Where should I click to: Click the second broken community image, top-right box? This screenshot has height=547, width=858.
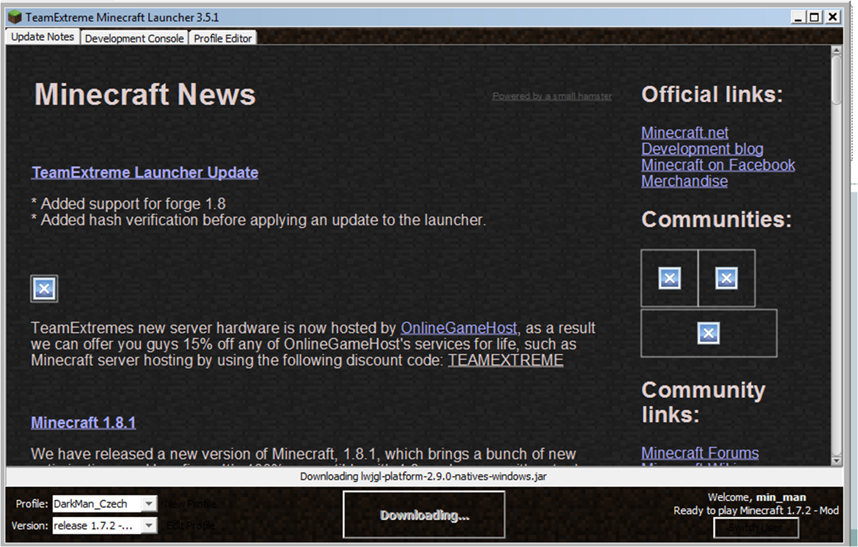point(726,278)
